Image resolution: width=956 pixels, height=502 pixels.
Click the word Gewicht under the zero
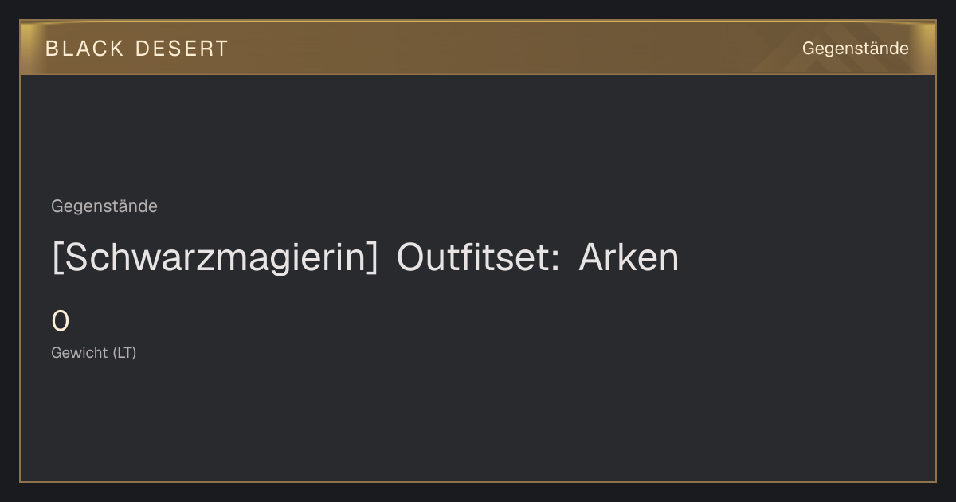pyautogui.click(x=80, y=352)
